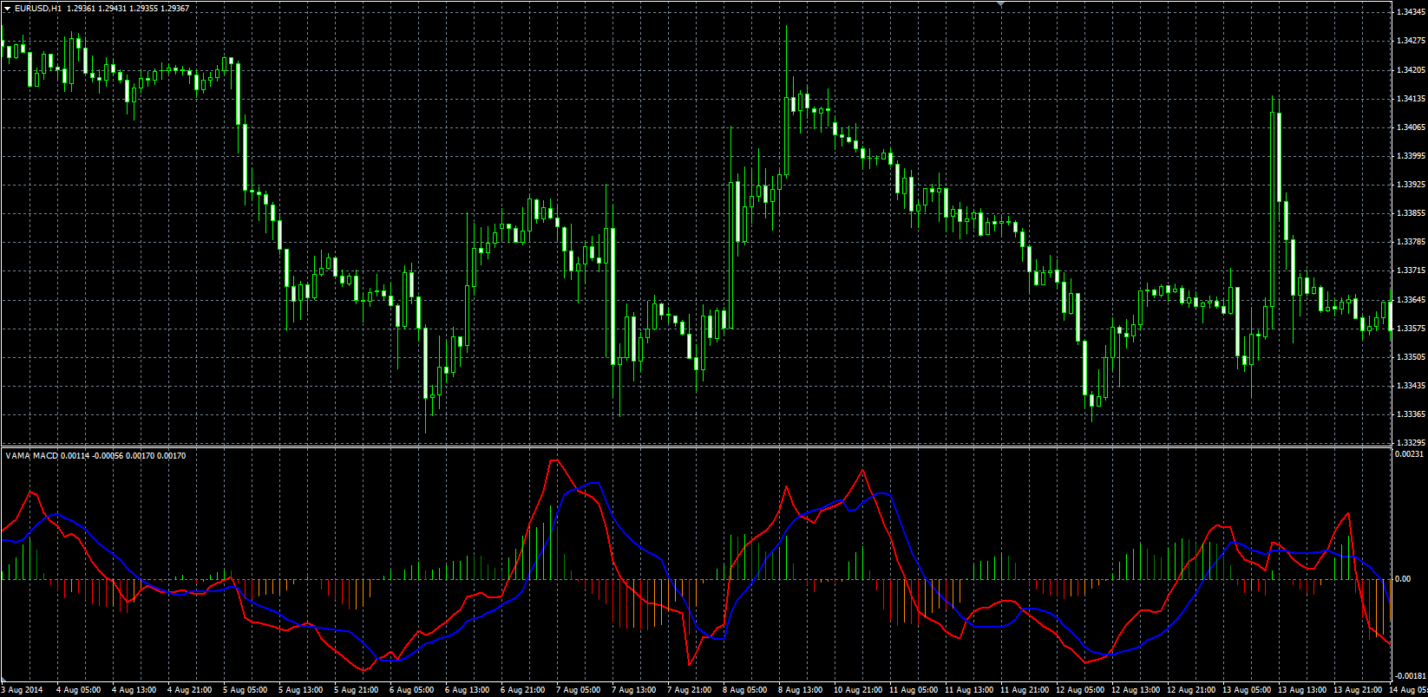The image size is (1428, 697).
Task: Select the VAMA MACD indicator label
Action: [x=31, y=455]
